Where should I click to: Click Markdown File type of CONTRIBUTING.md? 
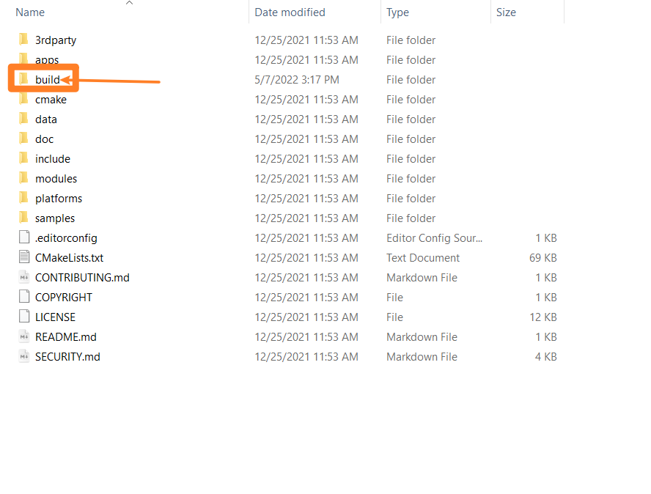[x=422, y=278]
